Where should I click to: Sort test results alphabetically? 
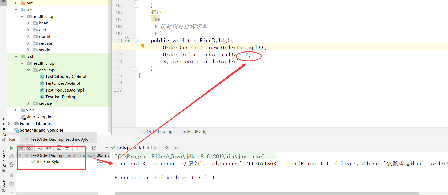pyautogui.click(x=40, y=148)
